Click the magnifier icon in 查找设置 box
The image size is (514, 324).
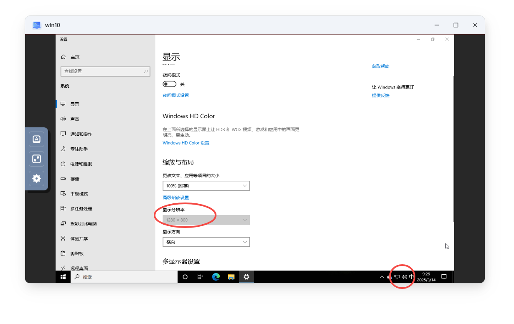tap(146, 71)
